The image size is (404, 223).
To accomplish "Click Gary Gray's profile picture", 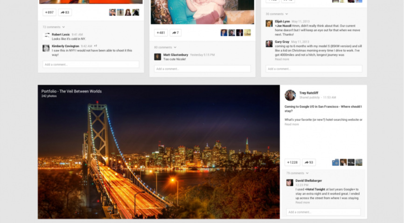I will [269, 44].
